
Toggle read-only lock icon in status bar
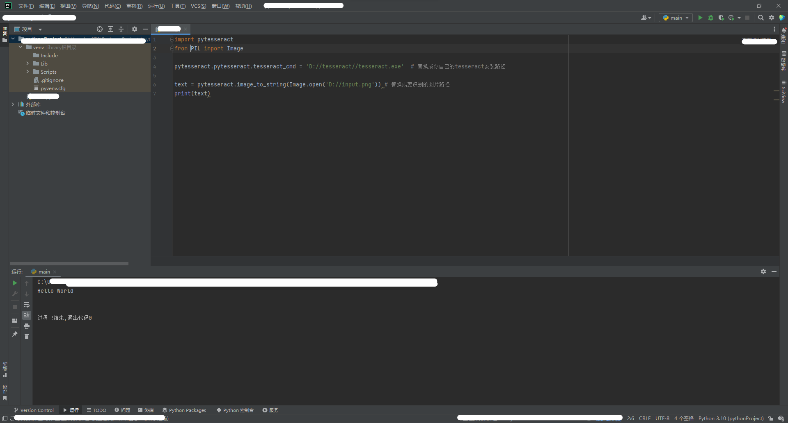pyautogui.click(x=771, y=418)
